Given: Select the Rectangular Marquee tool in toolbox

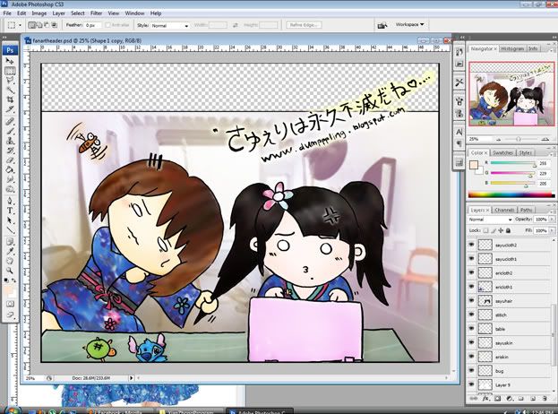Looking at the screenshot, I should [10, 71].
